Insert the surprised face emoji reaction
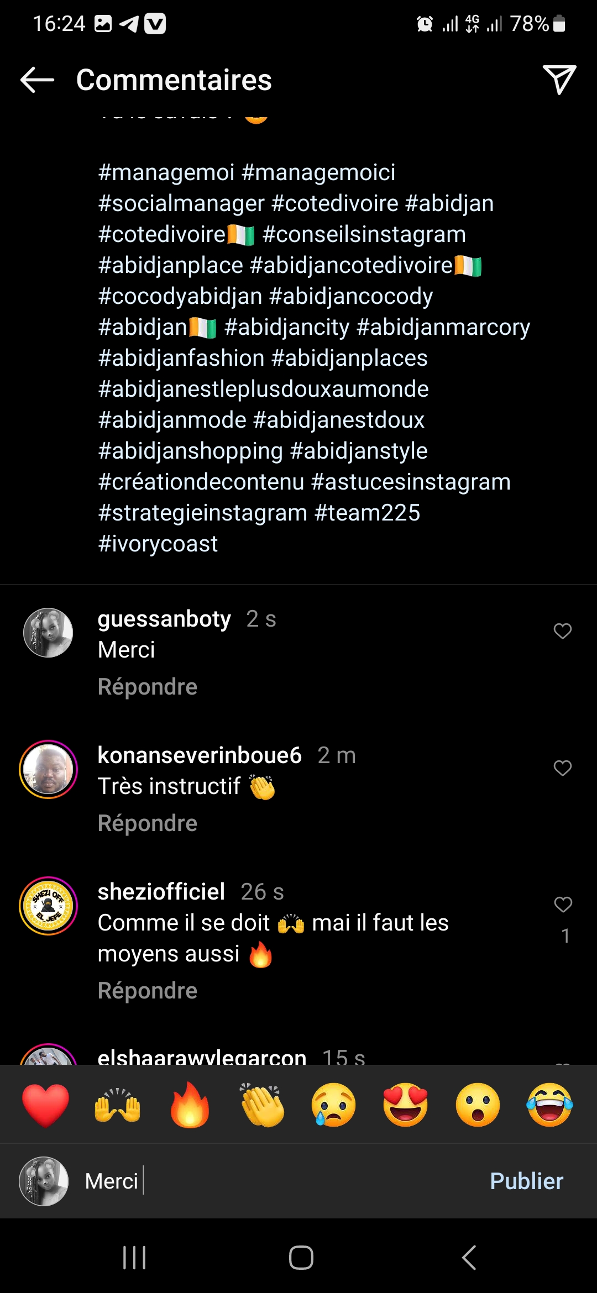This screenshot has height=1293, width=597. [x=478, y=1105]
